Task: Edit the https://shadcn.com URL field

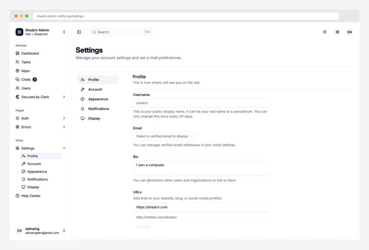Action: 201,207
